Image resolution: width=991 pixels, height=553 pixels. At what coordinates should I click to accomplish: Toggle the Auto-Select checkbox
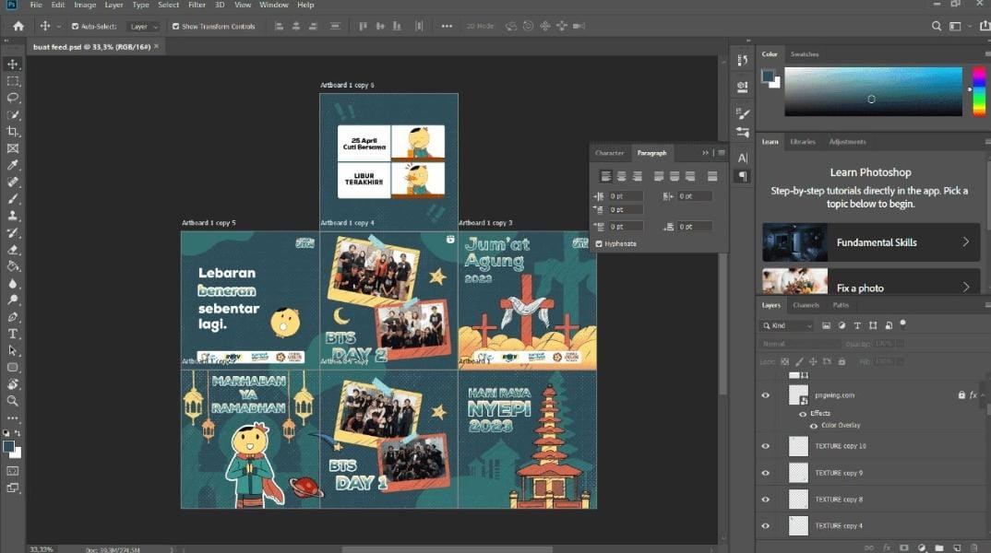pyautogui.click(x=76, y=27)
